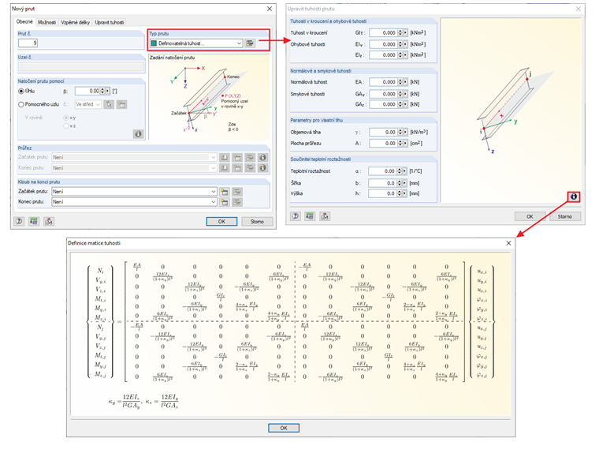Image resolution: width=599 pixels, height=457 pixels.
Task: Click third bottom-left icon in Nový prut dialog
Action: 49,221
